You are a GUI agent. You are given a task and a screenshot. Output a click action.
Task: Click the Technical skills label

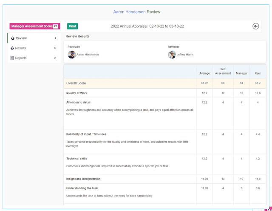pyautogui.click(x=76, y=159)
